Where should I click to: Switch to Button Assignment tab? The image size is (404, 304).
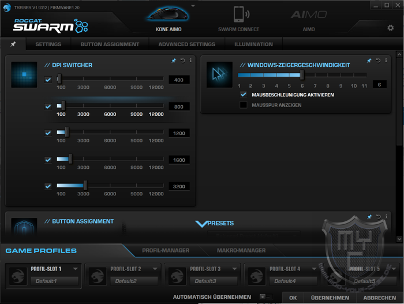pos(110,44)
